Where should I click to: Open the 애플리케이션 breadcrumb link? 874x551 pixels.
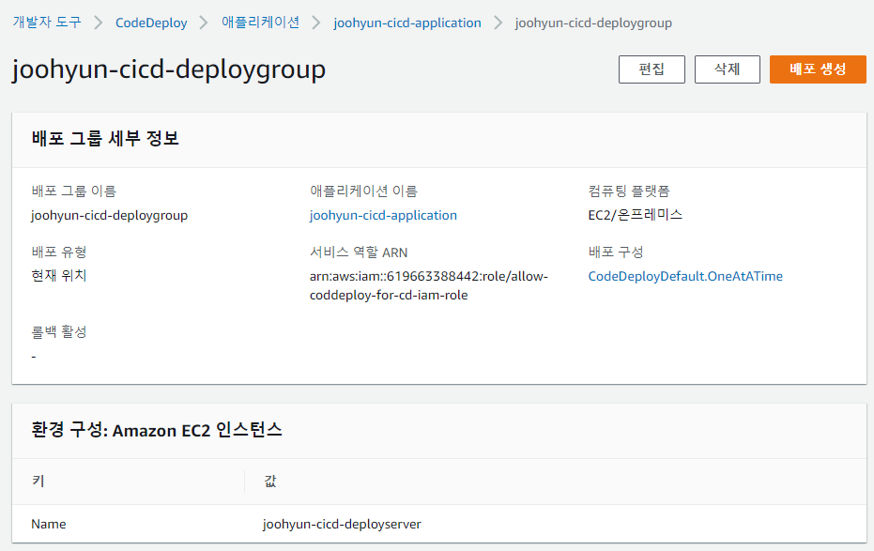(260, 23)
